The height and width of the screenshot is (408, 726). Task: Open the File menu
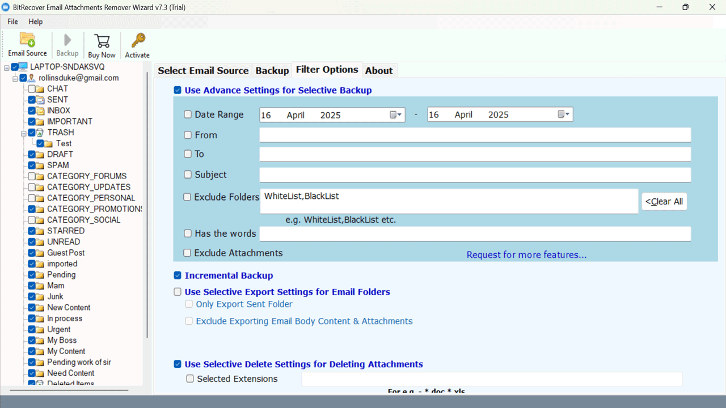point(12,22)
